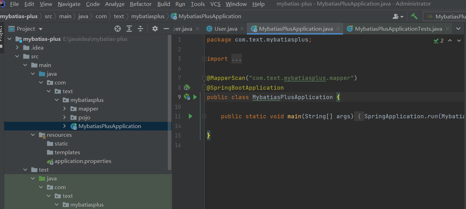Expand the MybatiasPlusApplication tree node
Image resolution: width=466 pixels, height=209 pixels.
coord(64,126)
